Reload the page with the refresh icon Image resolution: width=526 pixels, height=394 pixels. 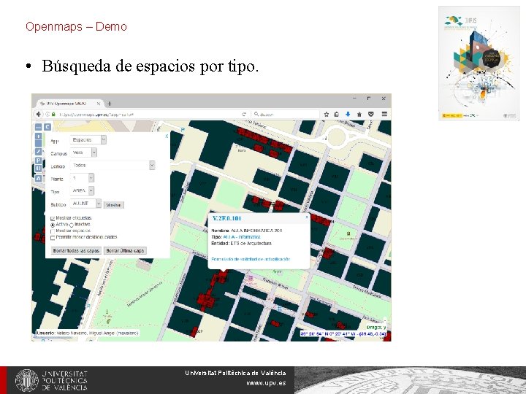[244, 115]
